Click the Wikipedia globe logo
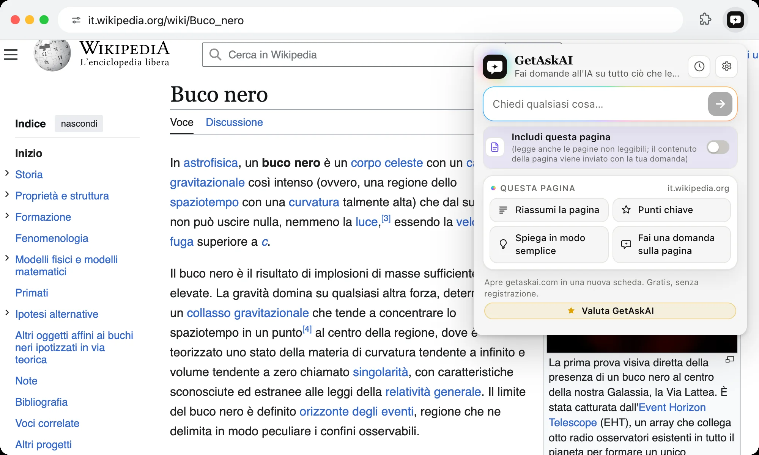The width and height of the screenshot is (759, 455). pos(52,55)
